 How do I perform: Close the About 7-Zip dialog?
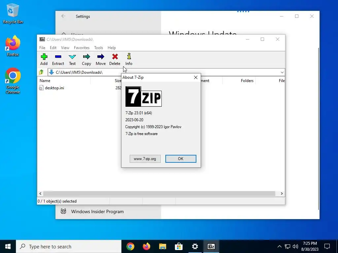[196, 77]
